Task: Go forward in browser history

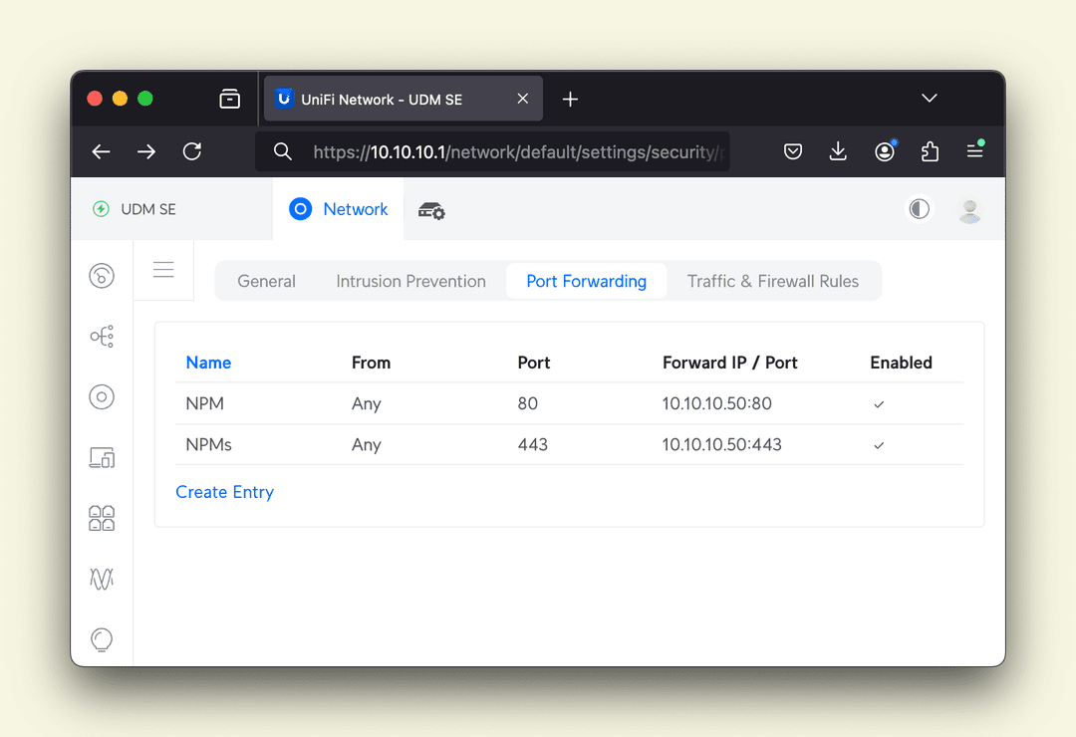Action: [x=146, y=151]
